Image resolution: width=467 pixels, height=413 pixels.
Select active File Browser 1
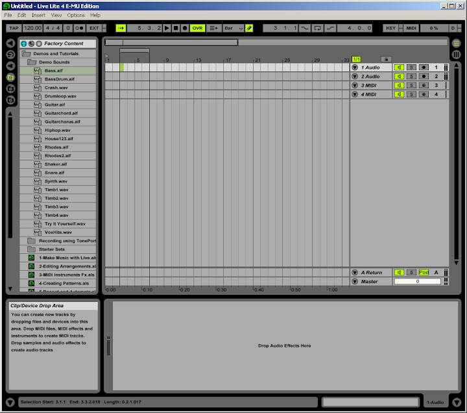pos(10,77)
